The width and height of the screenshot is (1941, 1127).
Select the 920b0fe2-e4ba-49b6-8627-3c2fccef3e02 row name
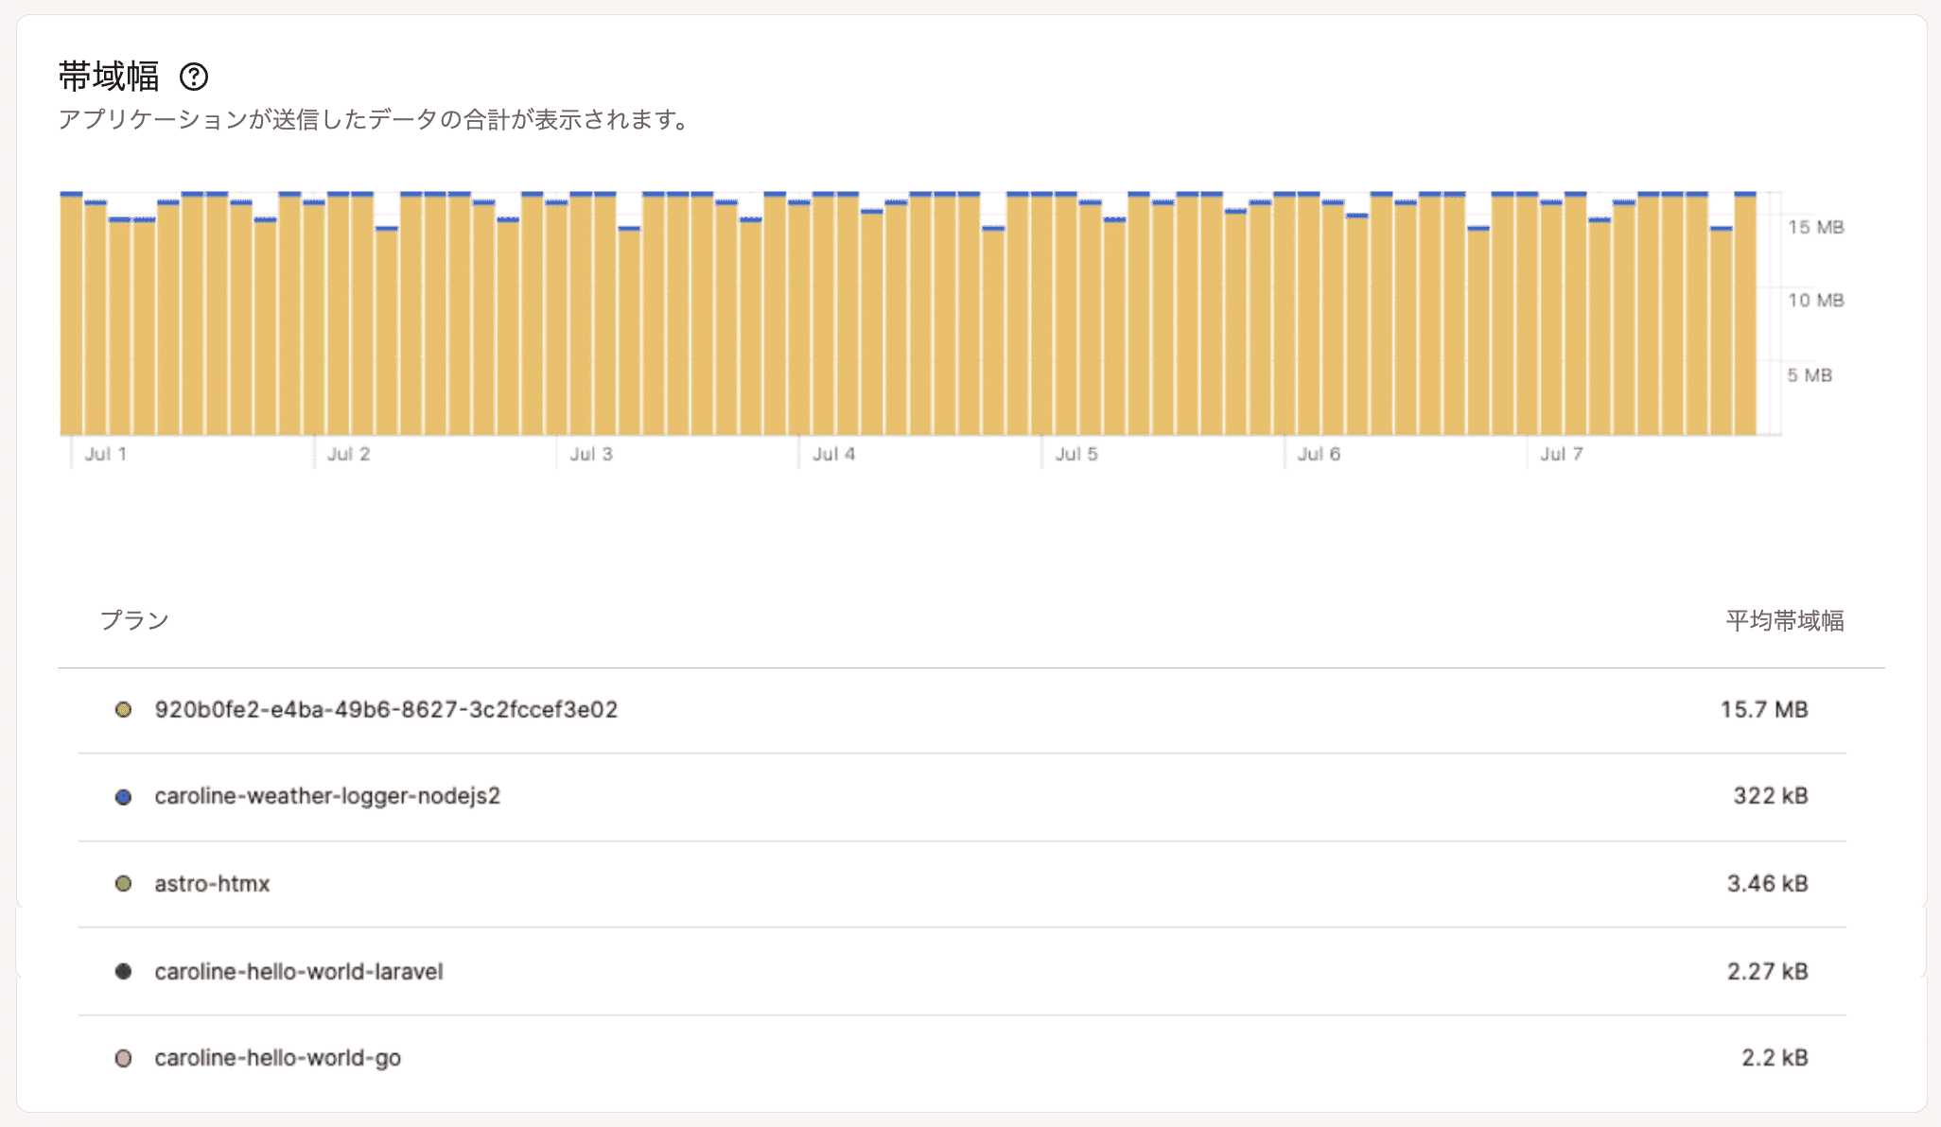(x=386, y=709)
